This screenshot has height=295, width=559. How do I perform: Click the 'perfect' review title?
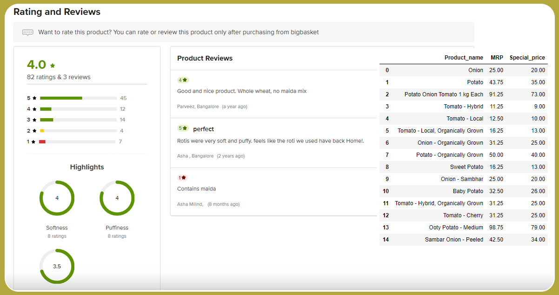pyautogui.click(x=203, y=129)
